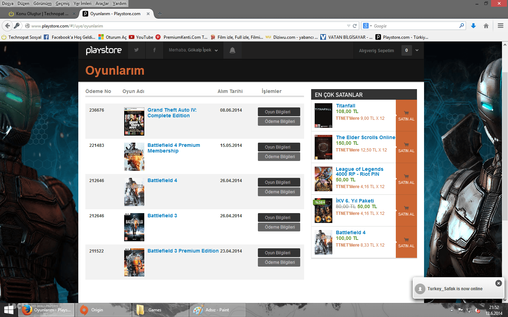
Task: Click the cart item count 0 box
Action: pos(406,50)
